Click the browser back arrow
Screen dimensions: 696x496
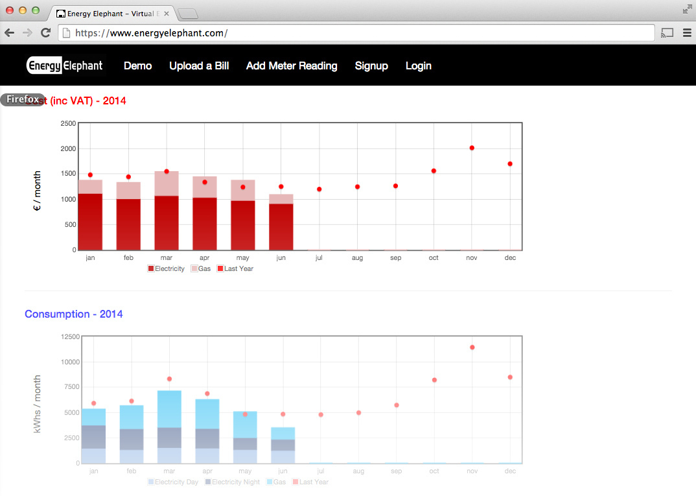(x=10, y=32)
